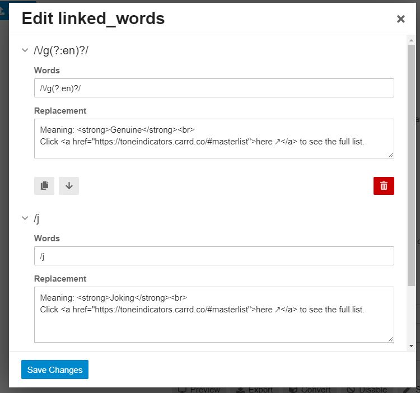Viewport: 420px width, 393px height.
Task: Move the /\/g(?:en)?/ entry down
Action: (x=69, y=185)
